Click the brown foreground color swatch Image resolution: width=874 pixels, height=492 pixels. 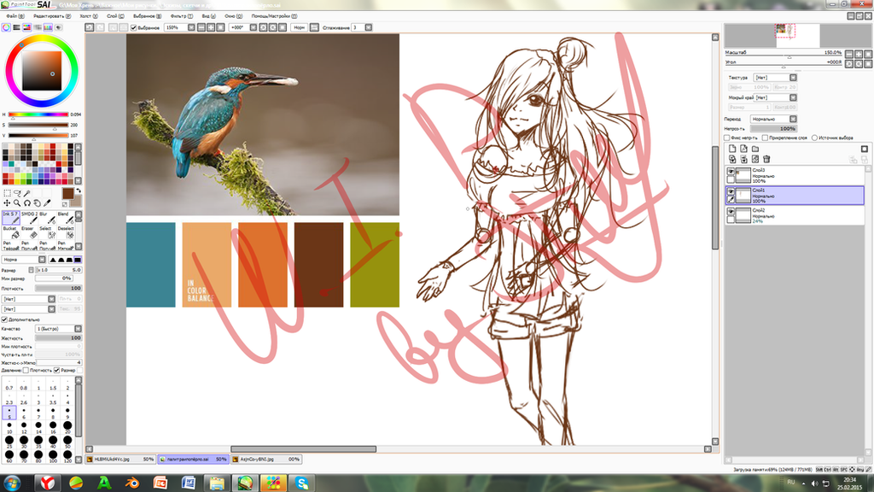pyautogui.click(x=68, y=194)
